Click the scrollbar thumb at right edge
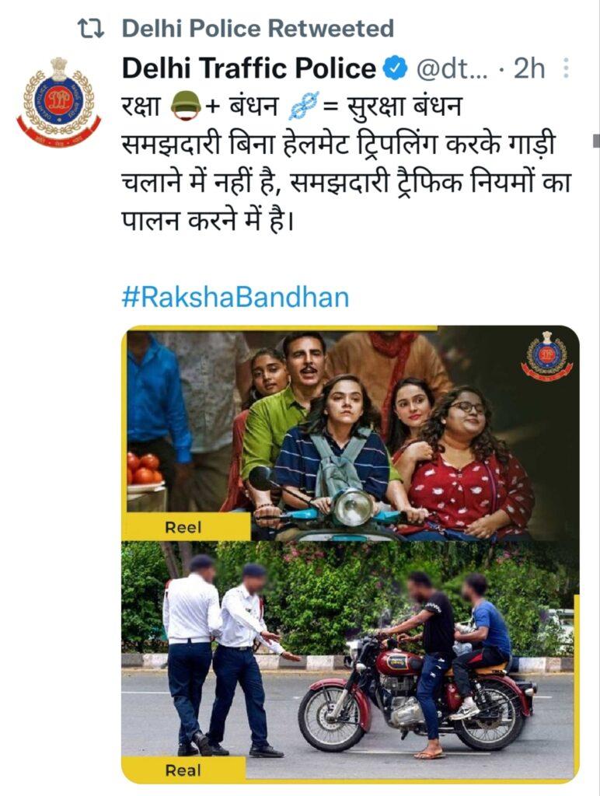Image resolution: width=600 pixels, height=796 pixels. point(596,141)
